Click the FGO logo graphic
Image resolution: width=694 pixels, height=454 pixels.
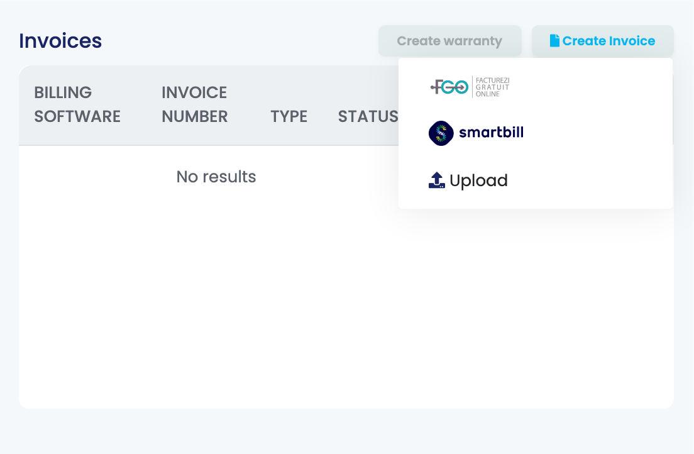[x=449, y=87]
